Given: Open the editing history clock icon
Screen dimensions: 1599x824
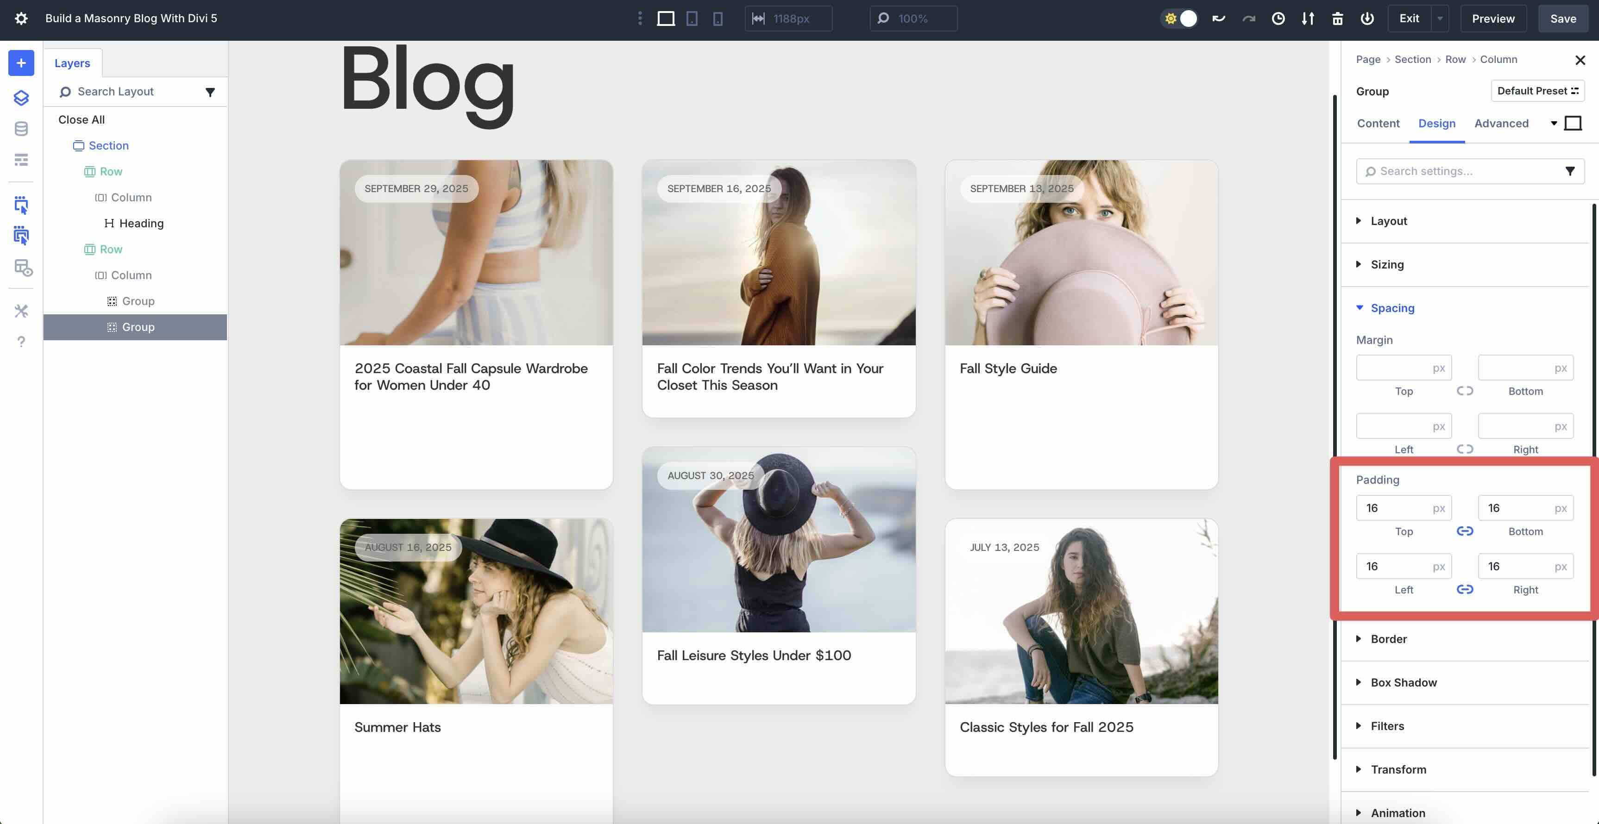Looking at the screenshot, I should (x=1278, y=19).
